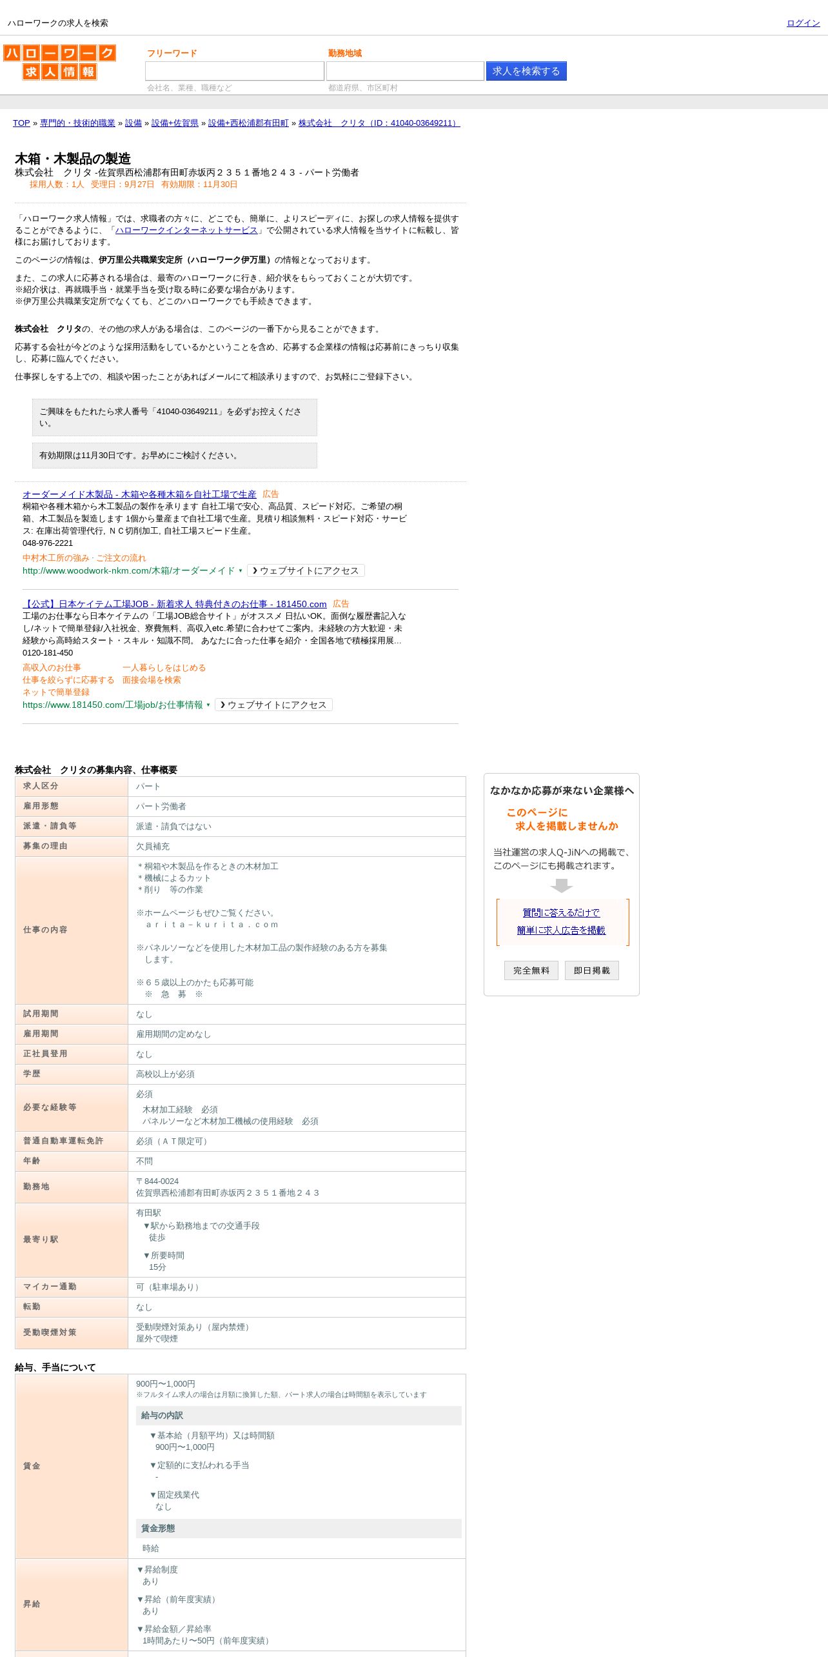Open オーダーメイド木製品 ad title link

[x=139, y=494]
